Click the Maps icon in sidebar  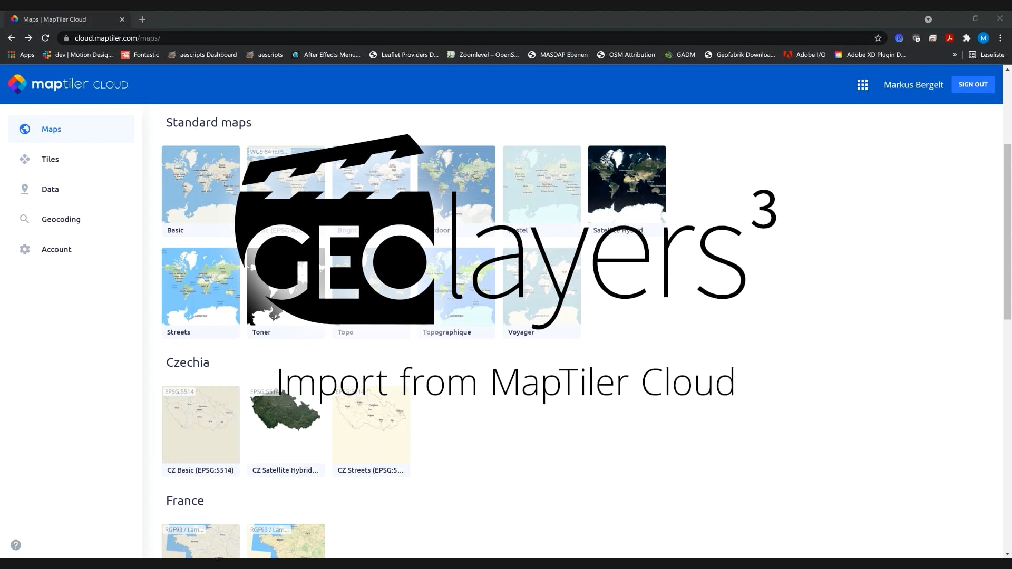[x=24, y=129]
